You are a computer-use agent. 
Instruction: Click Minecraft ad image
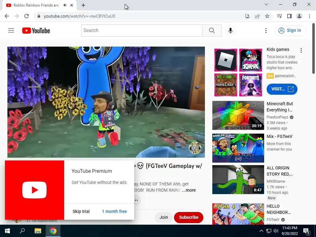click(x=226, y=85)
